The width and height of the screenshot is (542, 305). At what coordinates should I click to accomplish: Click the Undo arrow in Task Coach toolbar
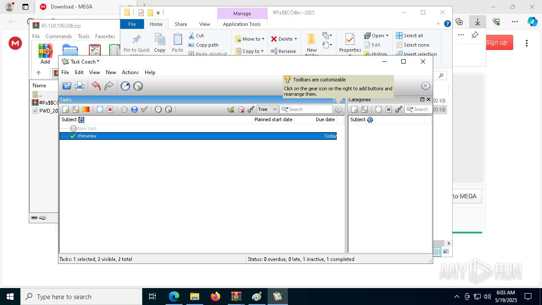click(96, 86)
